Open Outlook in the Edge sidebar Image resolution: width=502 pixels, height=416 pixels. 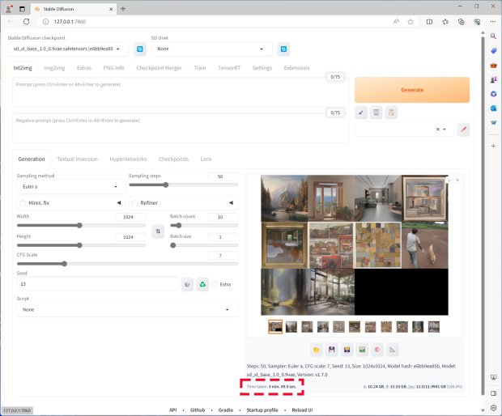click(x=493, y=108)
